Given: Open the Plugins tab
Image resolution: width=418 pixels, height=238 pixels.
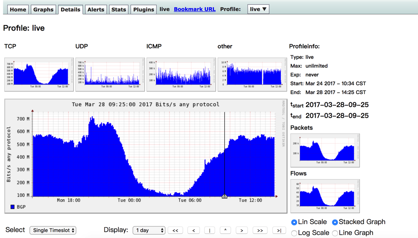Looking at the screenshot, I should click(144, 10).
